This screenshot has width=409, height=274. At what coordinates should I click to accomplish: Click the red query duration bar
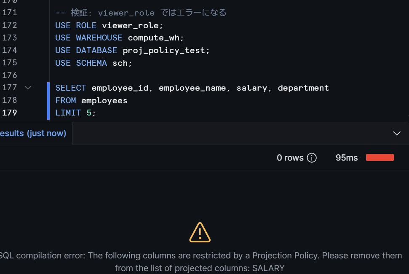380,158
